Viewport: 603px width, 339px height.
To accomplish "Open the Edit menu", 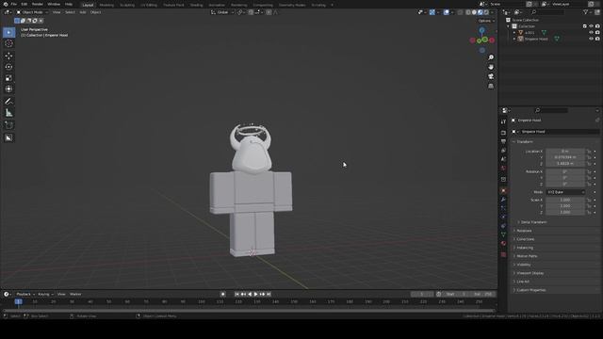I will click(24, 4).
